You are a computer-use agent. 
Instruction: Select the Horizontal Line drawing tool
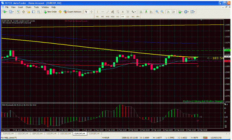[x=102, y=12]
